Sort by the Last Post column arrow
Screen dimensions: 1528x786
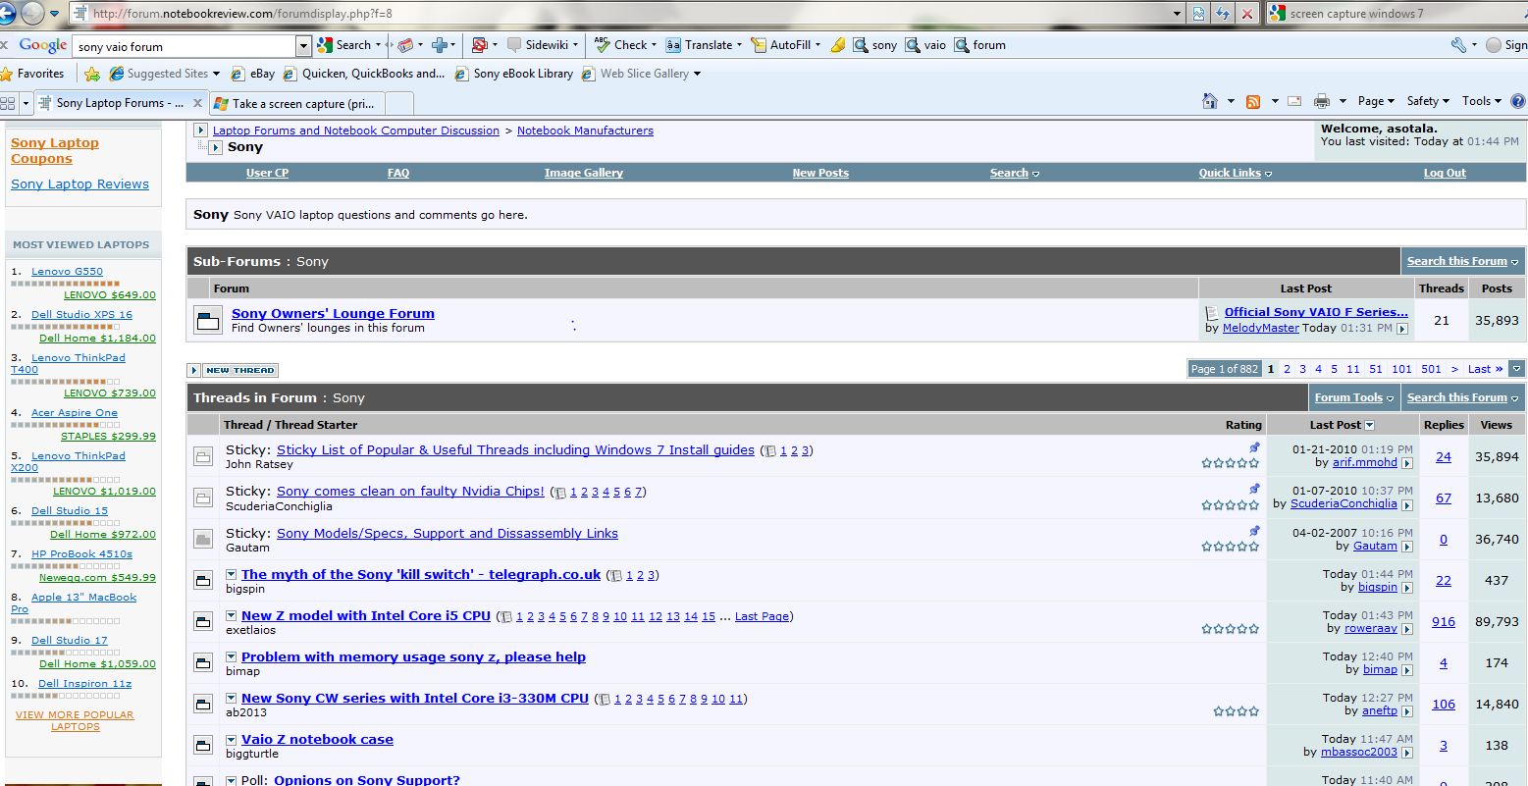point(1369,426)
